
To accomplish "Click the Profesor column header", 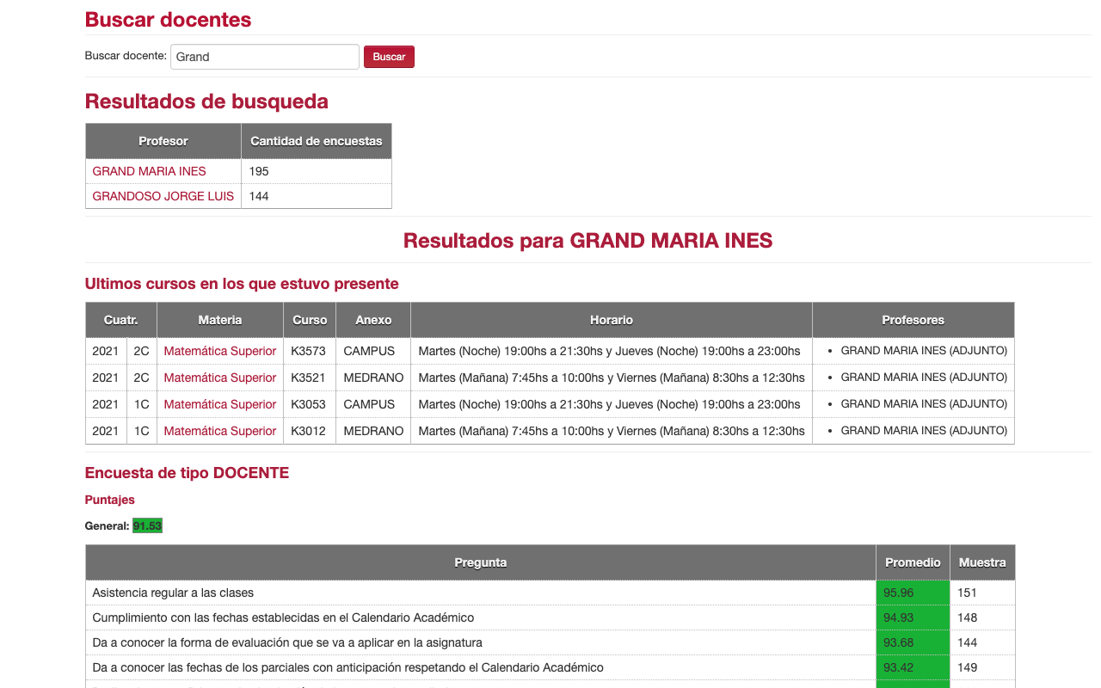I will tap(163, 141).
